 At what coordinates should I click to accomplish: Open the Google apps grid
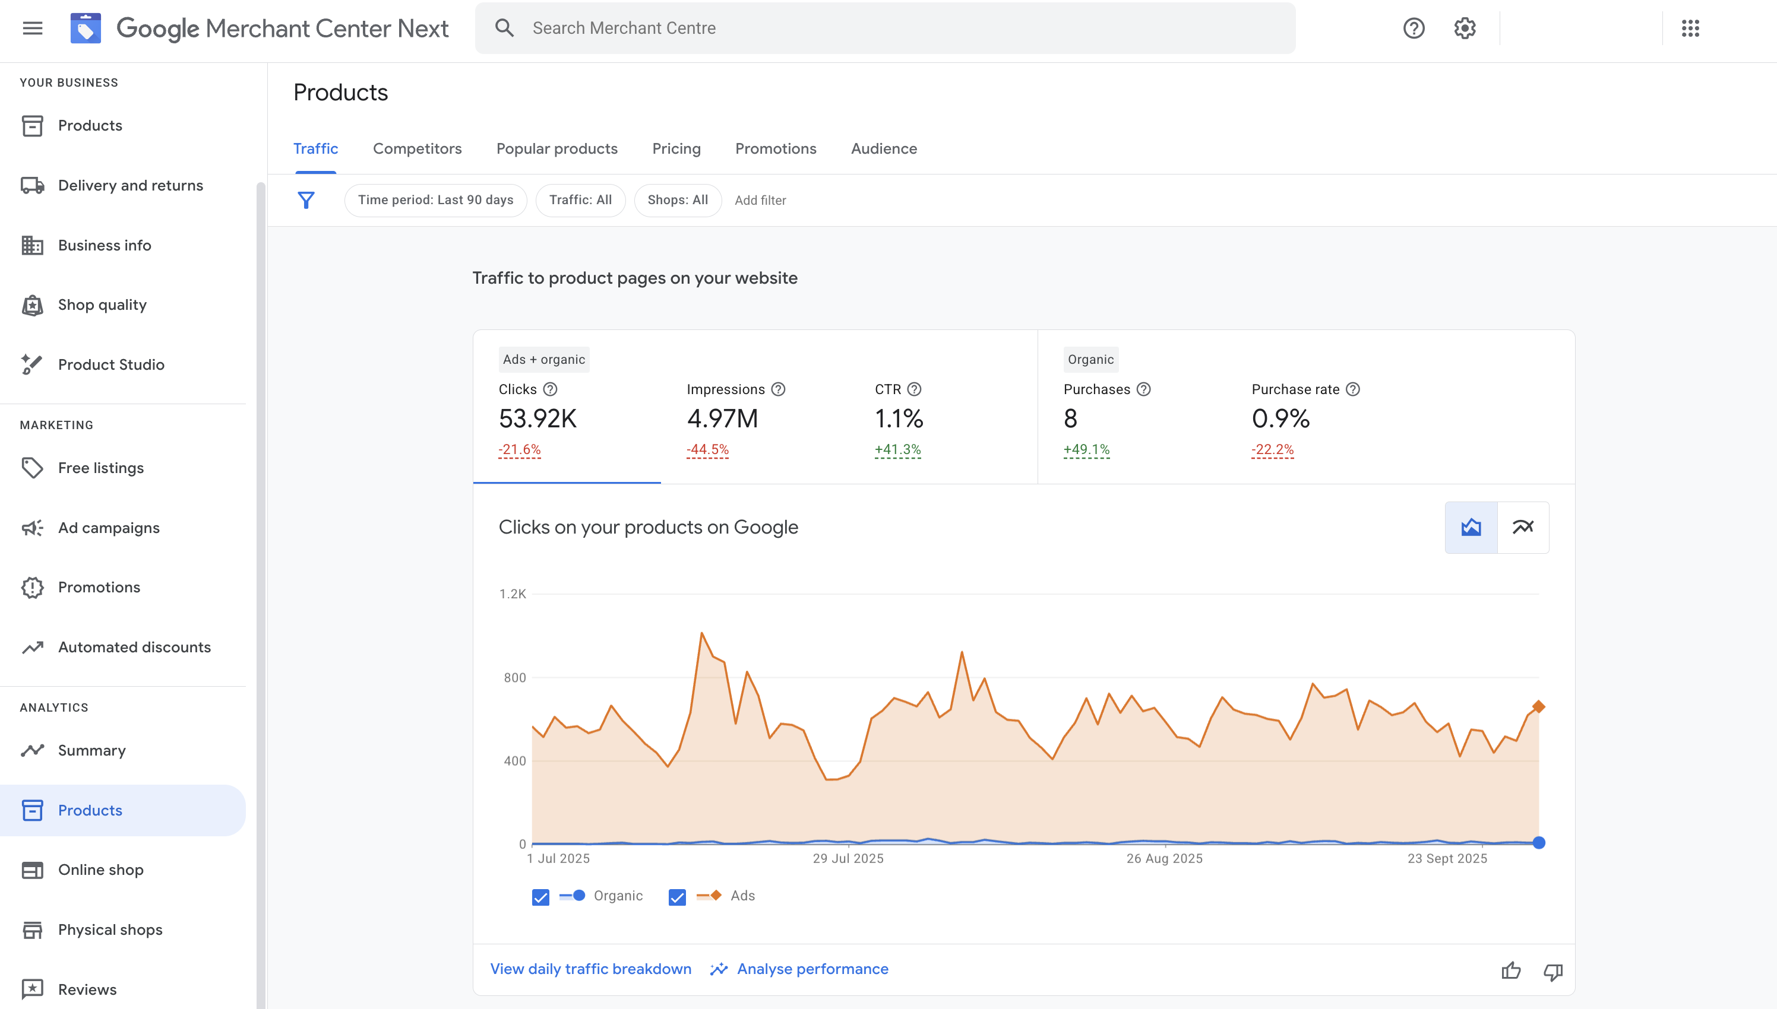[x=1691, y=28]
